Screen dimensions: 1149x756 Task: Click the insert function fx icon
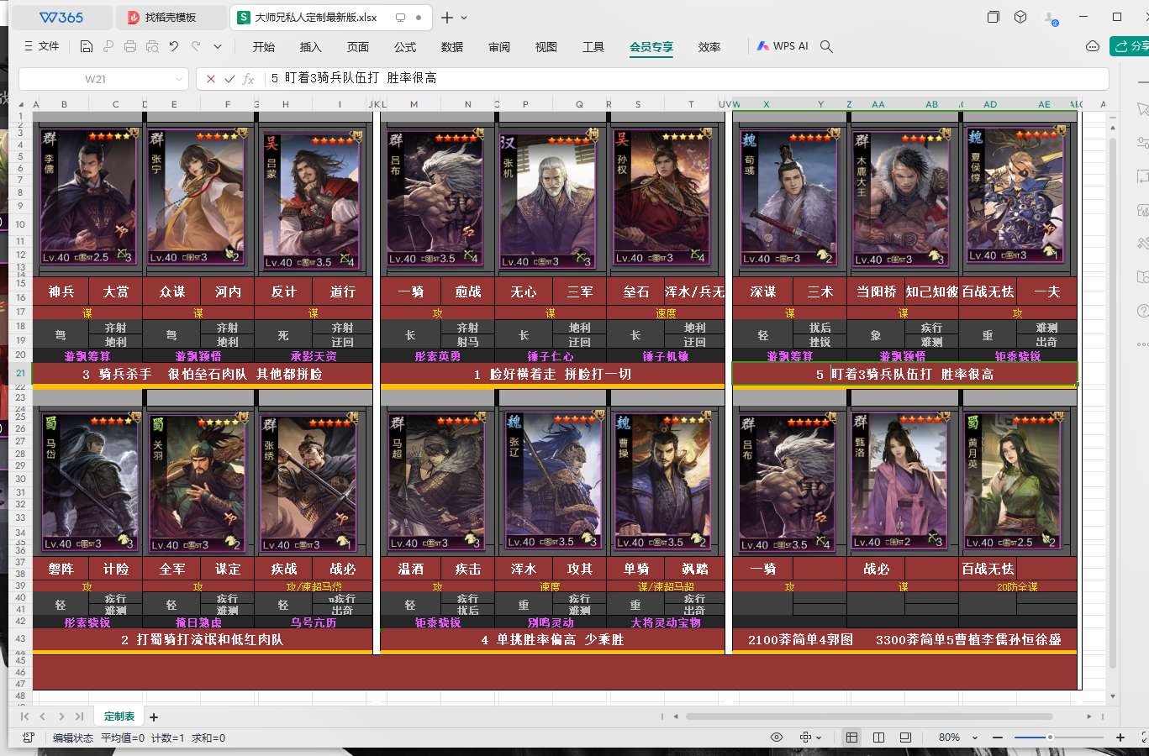coord(248,79)
